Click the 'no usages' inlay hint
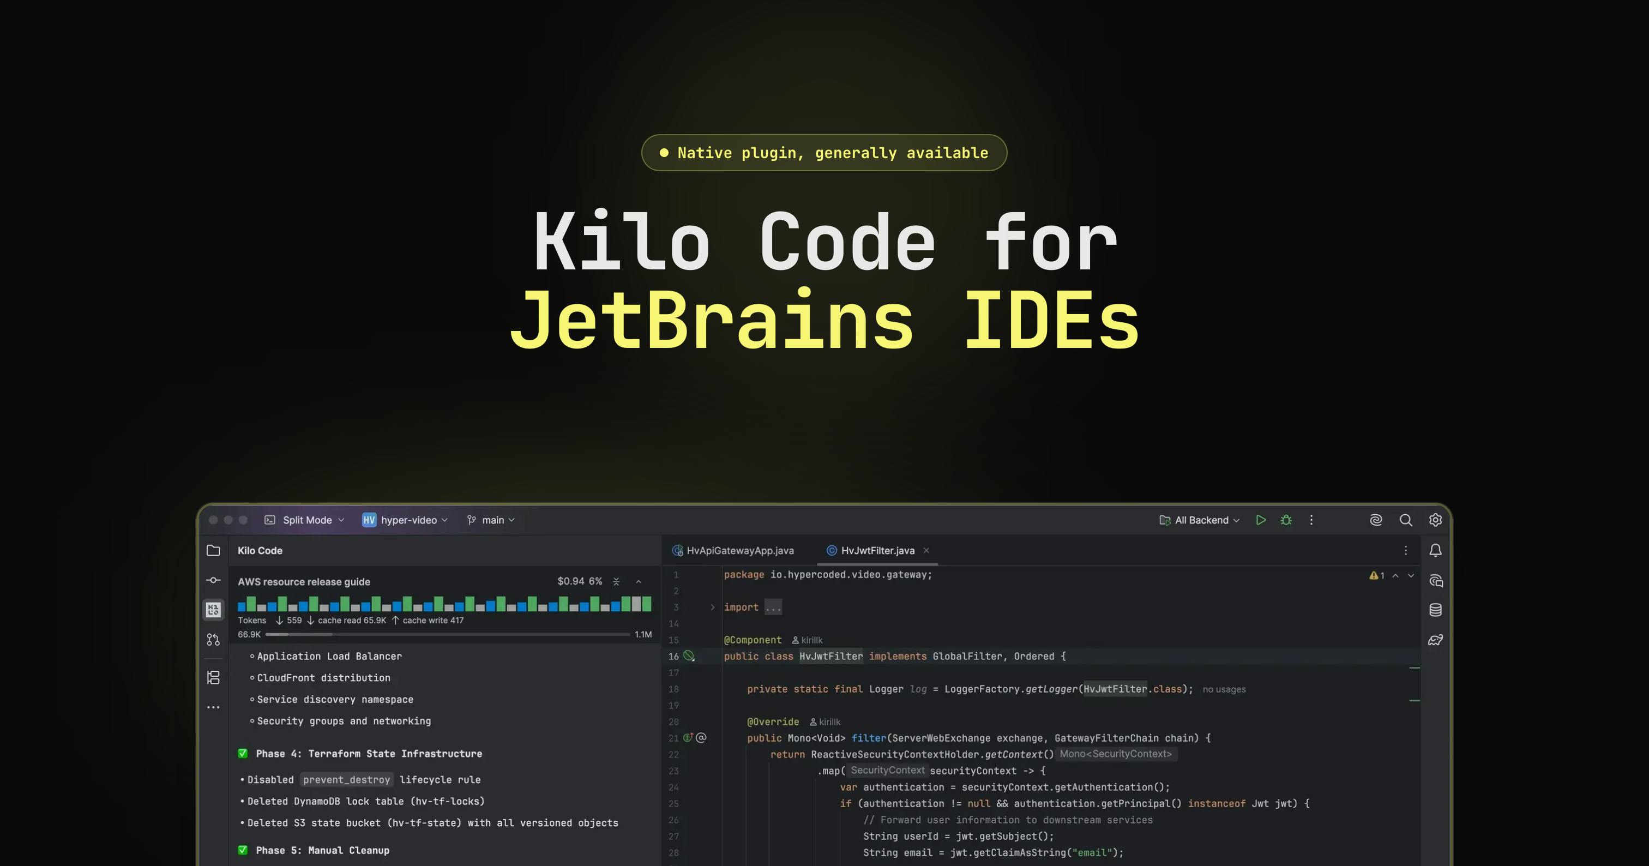The image size is (1649, 866). click(1224, 689)
